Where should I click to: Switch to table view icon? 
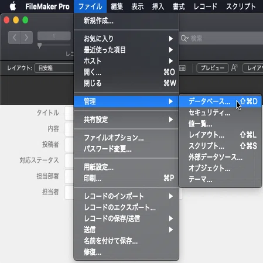tap(182, 68)
